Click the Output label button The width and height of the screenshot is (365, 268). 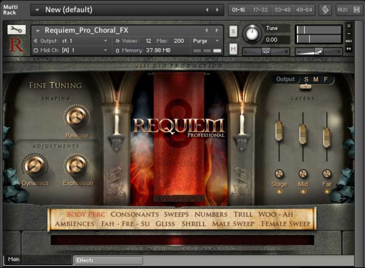click(x=286, y=79)
